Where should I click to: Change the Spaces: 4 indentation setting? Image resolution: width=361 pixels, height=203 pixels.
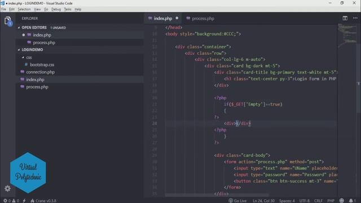point(287,201)
